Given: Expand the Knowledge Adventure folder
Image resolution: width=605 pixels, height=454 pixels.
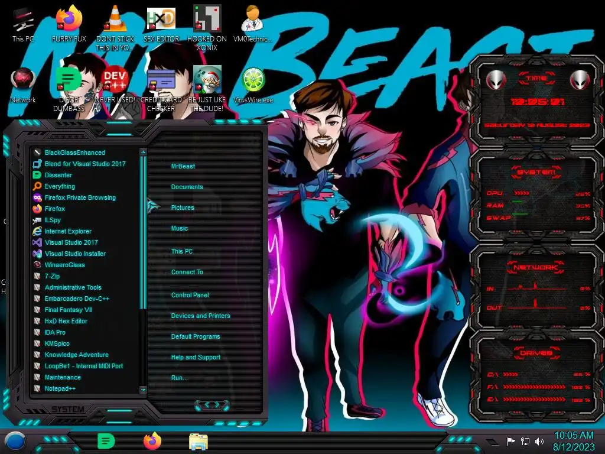Looking at the screenshot, I should [x=76, y=355].
